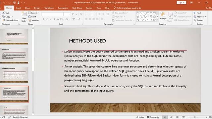Click the Quick Styles gallery
This screenshot has height=119, width=212.
pos(170,17)
